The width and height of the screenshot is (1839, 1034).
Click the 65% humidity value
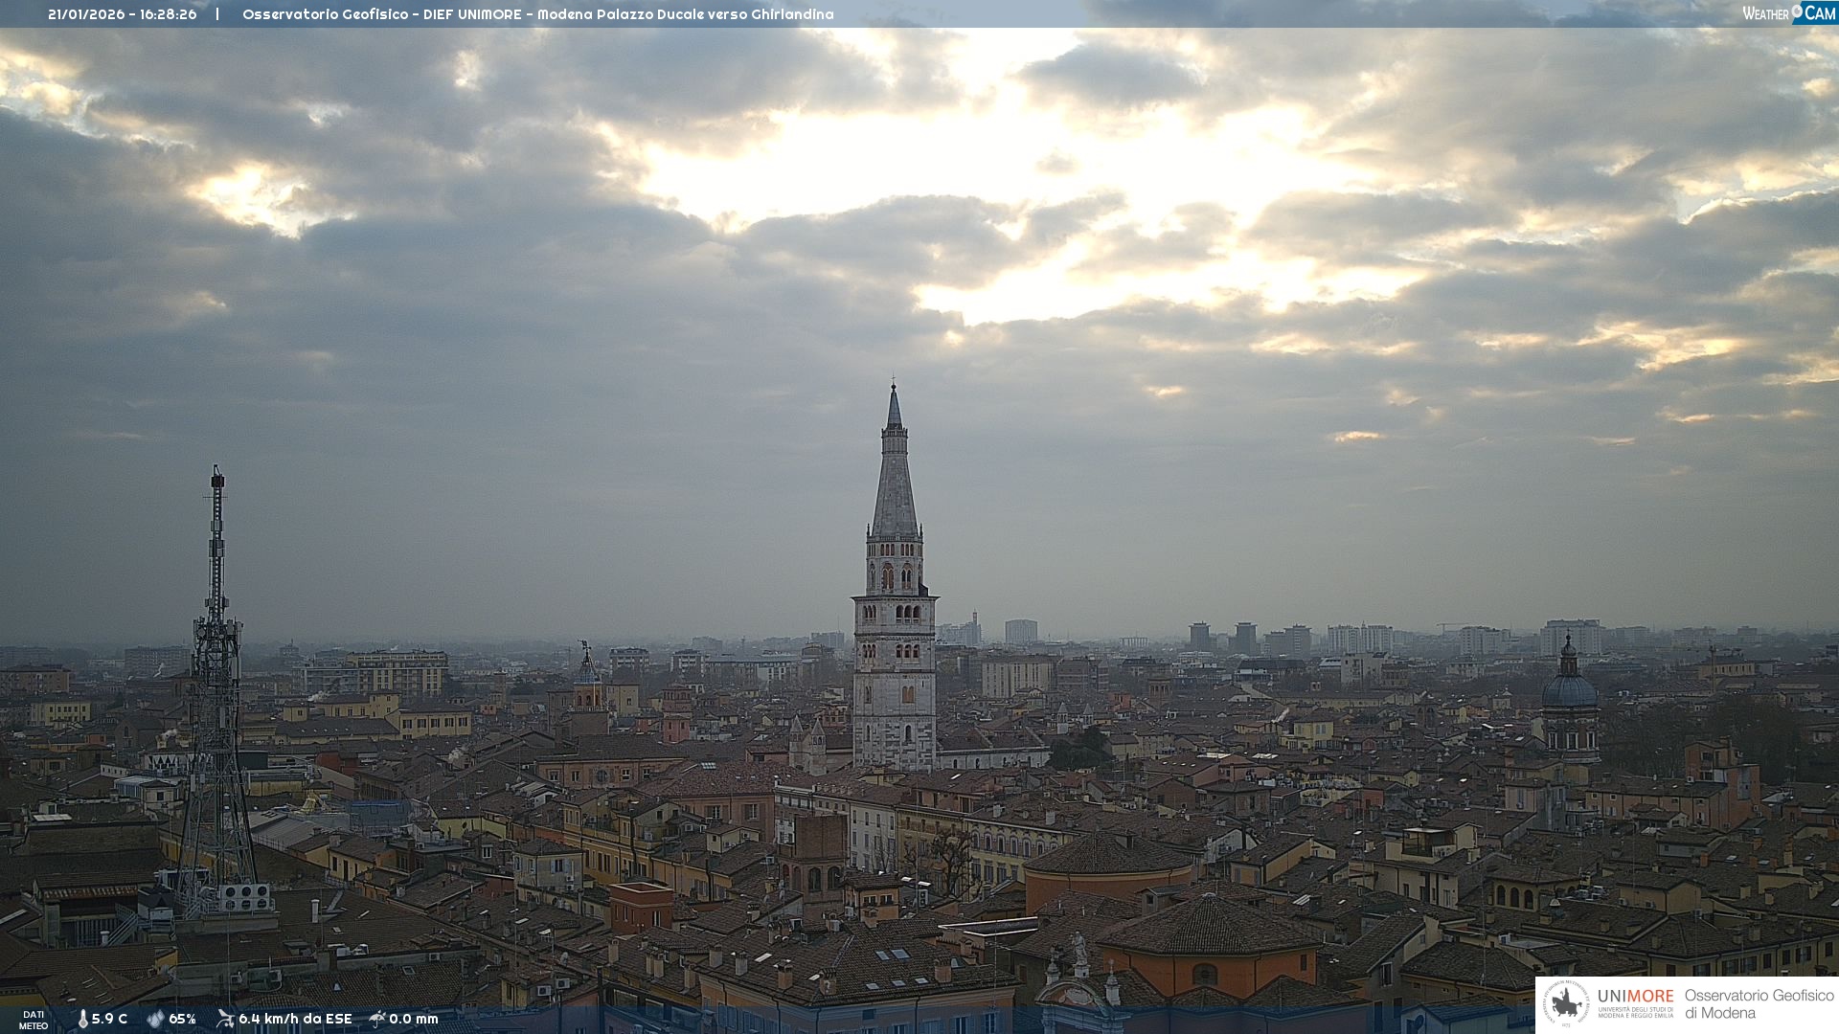[x=182, y=1020]
